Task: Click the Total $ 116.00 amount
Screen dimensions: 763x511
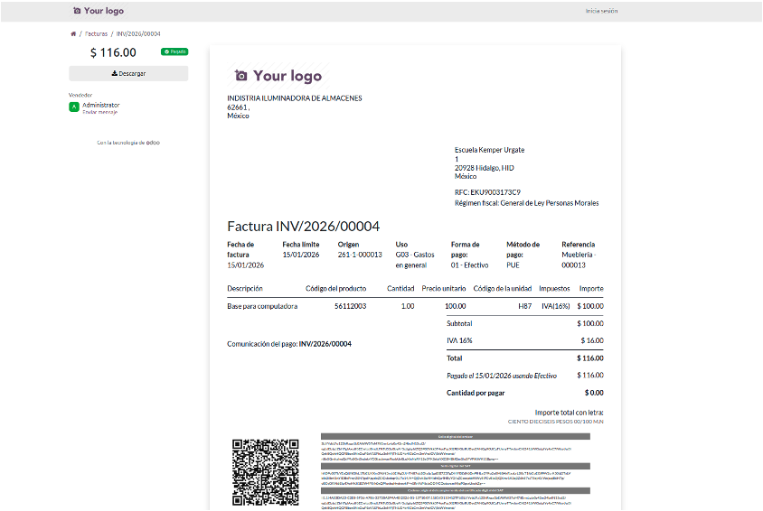Action: (x=590, y=358)
